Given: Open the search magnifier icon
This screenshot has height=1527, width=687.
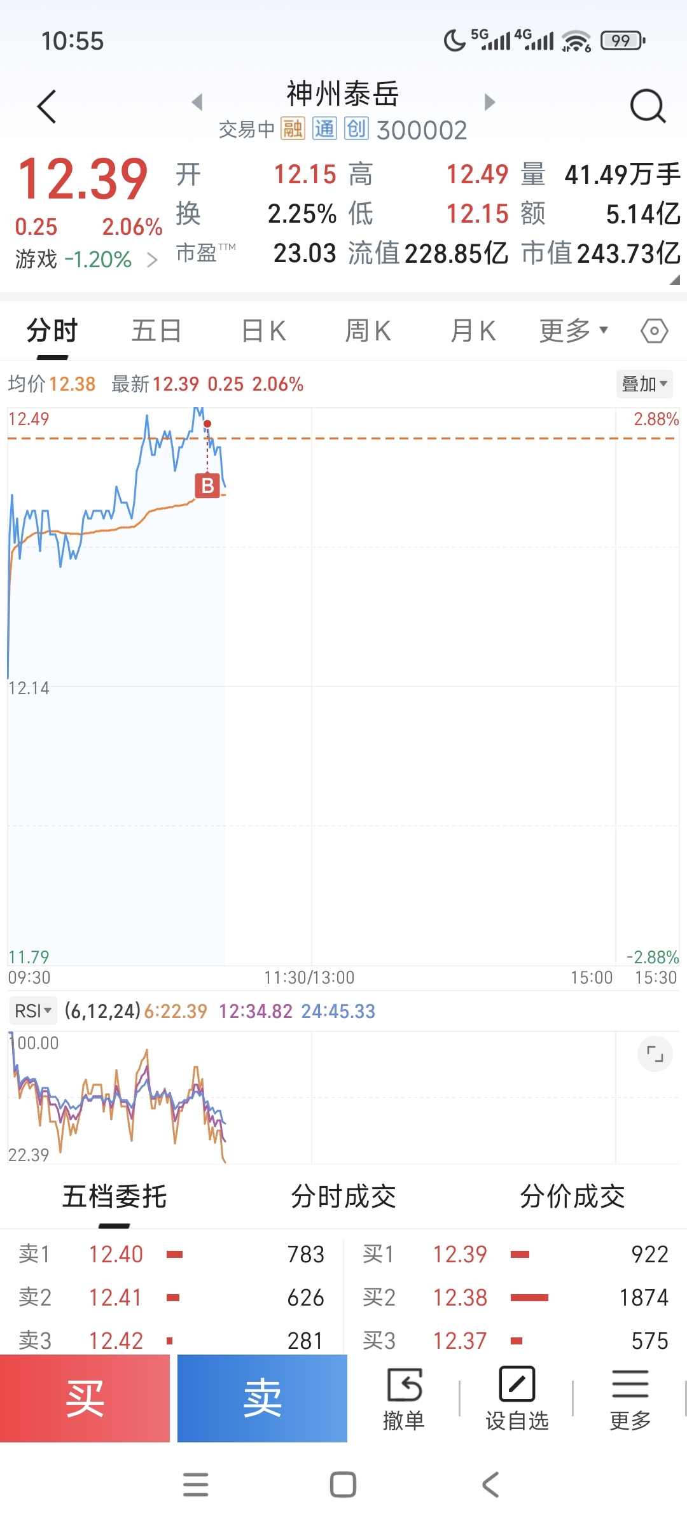Looking at the screenshot, I should click(648, 106).
